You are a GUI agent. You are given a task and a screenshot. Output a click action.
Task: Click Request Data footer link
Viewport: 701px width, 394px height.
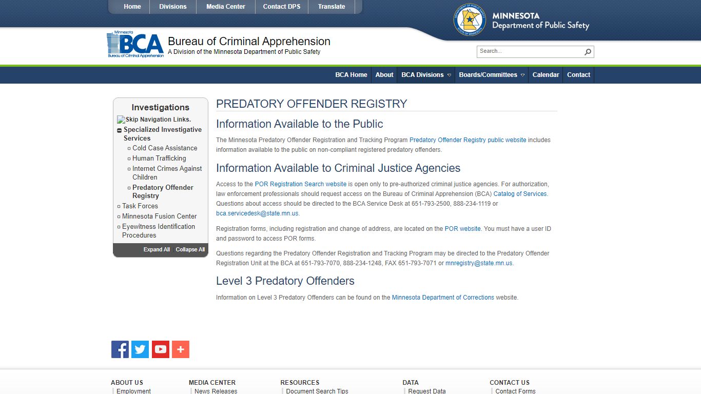(427, 391)
